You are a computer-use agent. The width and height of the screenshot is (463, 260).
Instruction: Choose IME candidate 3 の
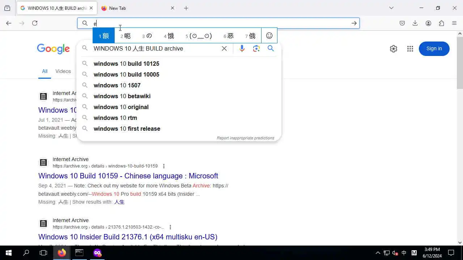pyautogui.click(x=147, y=36)
